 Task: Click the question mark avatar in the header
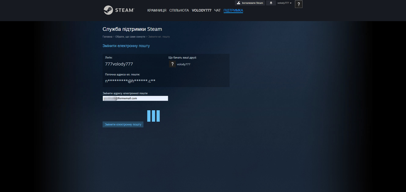pyautogui.click(x=298, y=4)
